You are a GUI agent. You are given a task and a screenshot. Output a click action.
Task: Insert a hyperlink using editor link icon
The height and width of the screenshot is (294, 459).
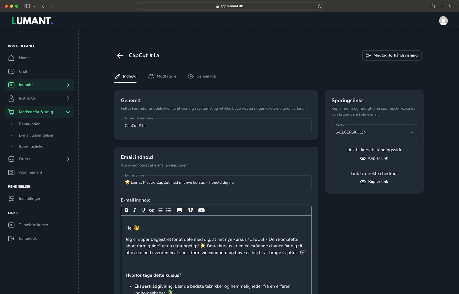152,210
